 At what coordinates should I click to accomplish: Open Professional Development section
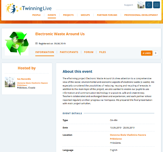(141, 15)
